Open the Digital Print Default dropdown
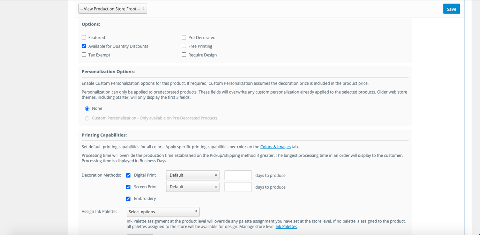This screenshot has width=480, height=235. tap(193, 175)
